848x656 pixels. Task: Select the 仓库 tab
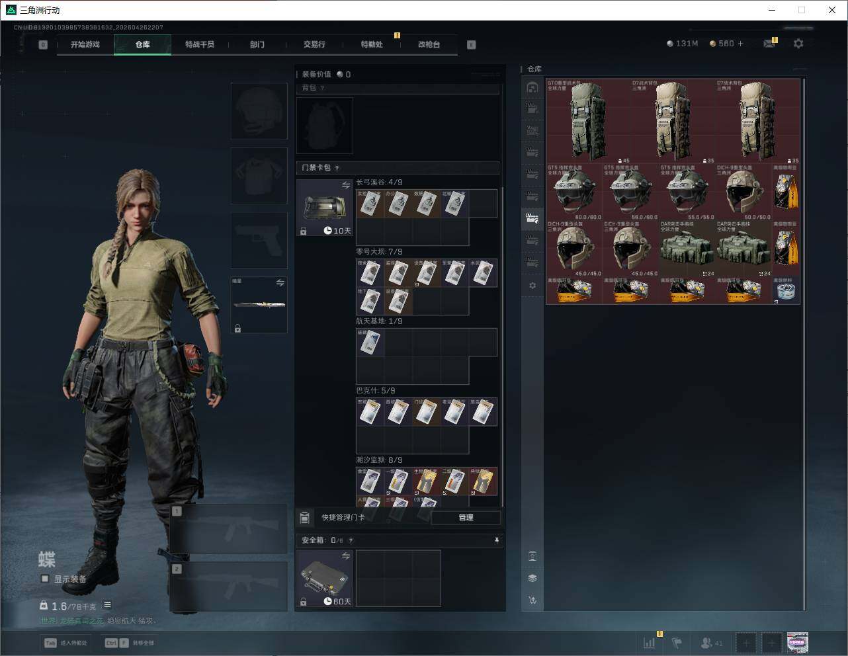(x=142, y=44)
